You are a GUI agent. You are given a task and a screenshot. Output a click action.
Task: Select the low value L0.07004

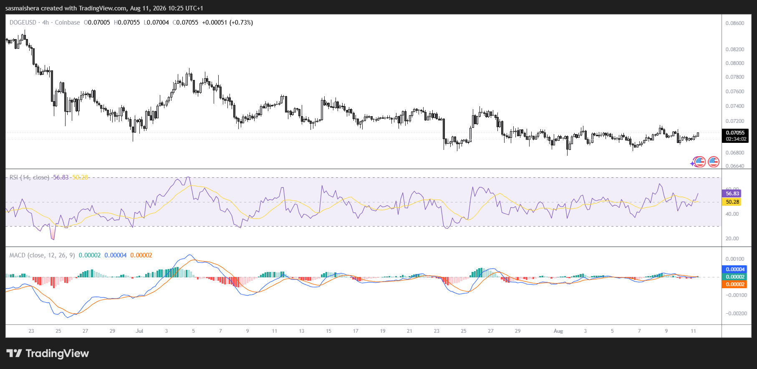pos(156,22)
